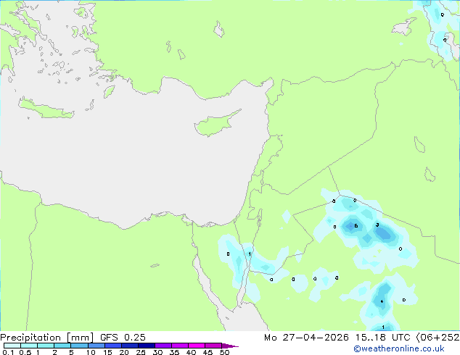Click the "GFS 0.25" model label

point(123,338)
